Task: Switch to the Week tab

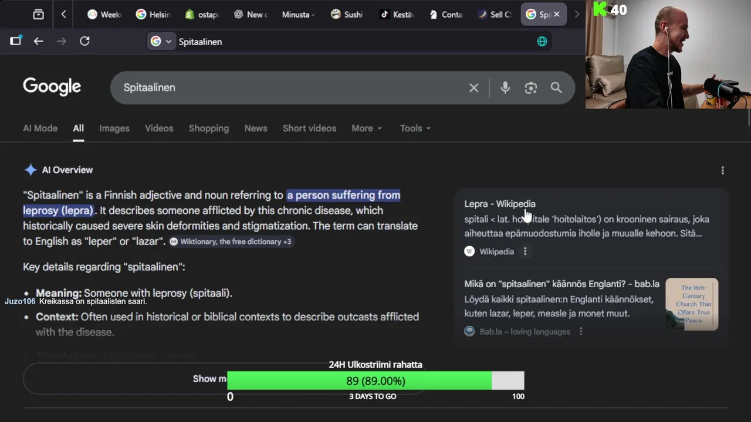Action: [104, 15]
